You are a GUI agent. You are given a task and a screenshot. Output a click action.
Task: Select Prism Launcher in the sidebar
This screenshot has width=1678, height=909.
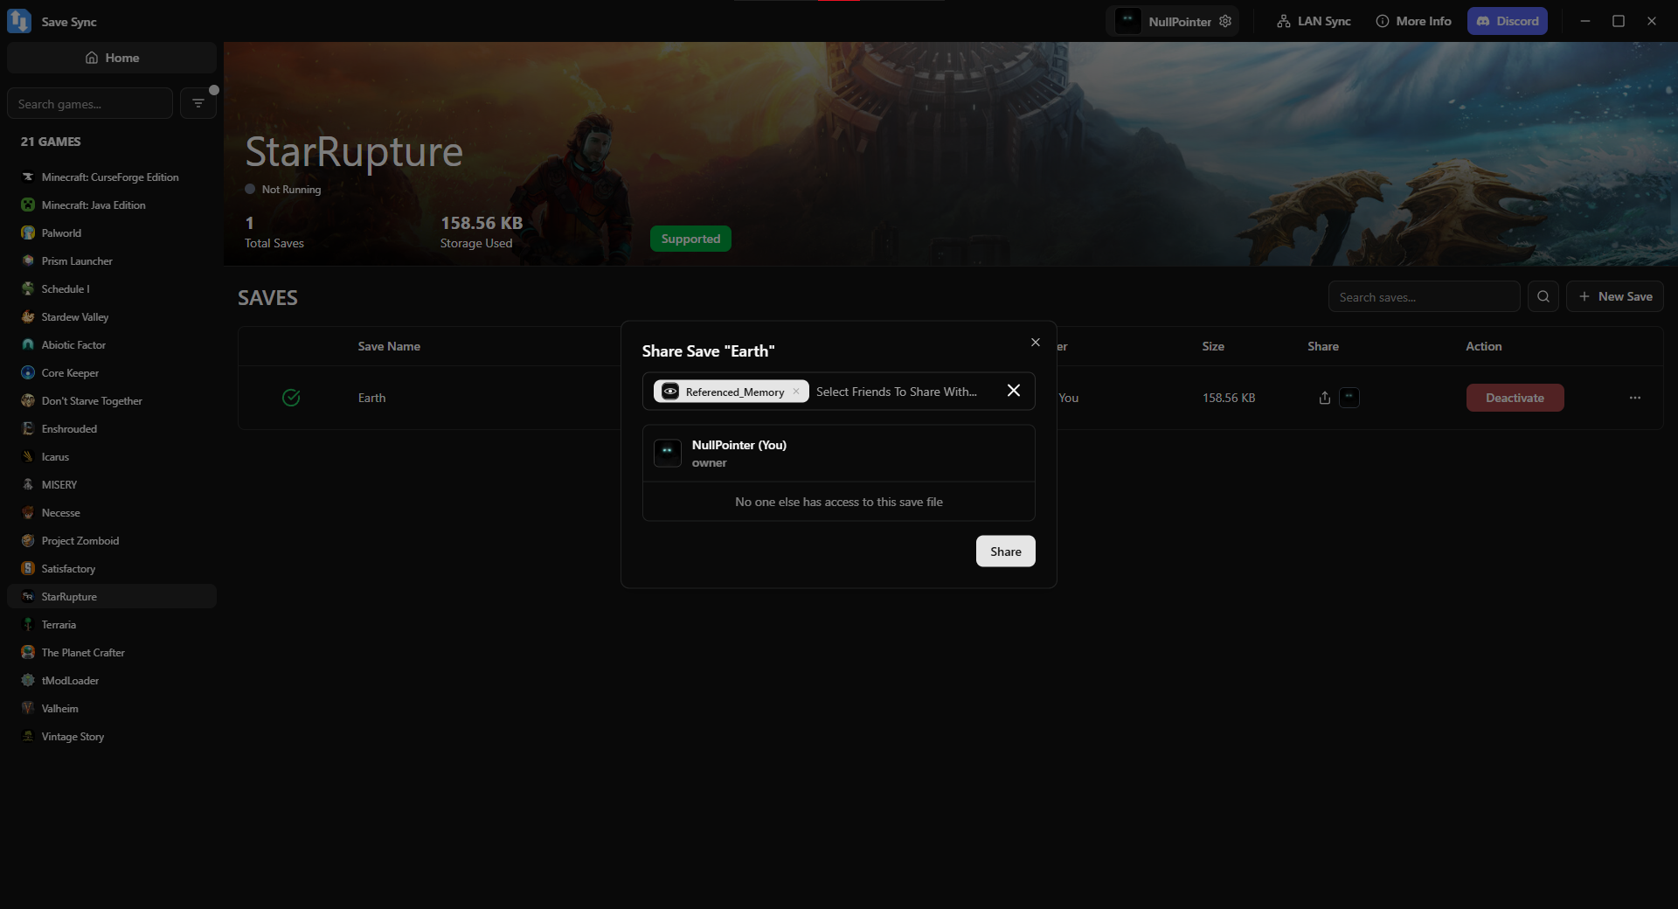[112, 261]
